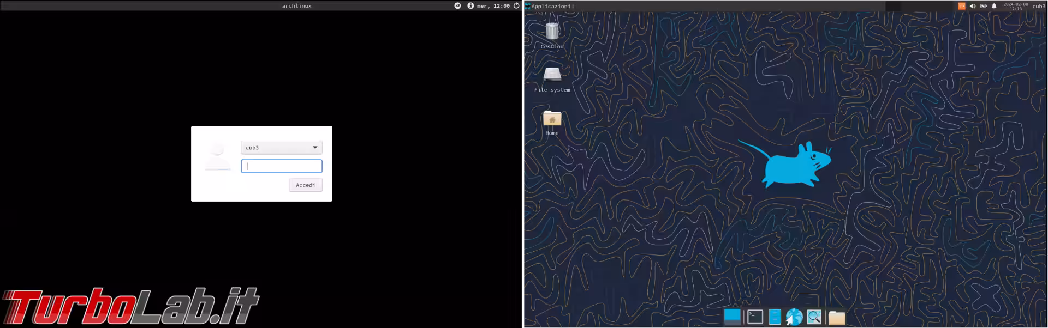Click the 2024-02-08 12:13 panel clock

point(1016,6)
